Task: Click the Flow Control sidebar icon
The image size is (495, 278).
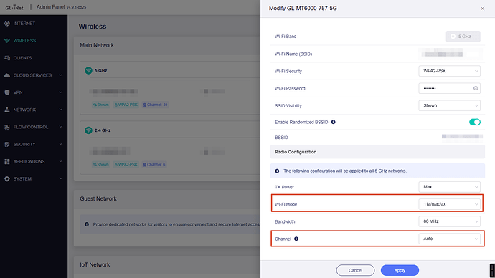Action: 7,127
